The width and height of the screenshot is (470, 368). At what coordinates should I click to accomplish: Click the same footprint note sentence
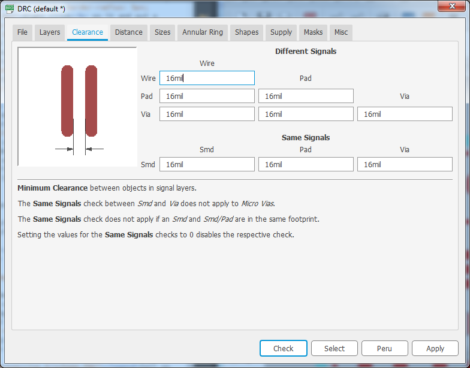[168, 219]
